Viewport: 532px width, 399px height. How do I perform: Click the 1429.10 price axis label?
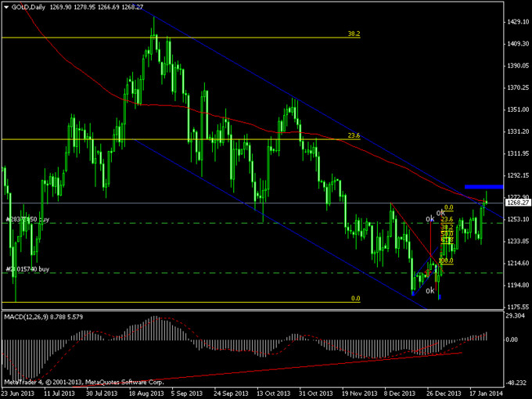[x=514, y=22]
